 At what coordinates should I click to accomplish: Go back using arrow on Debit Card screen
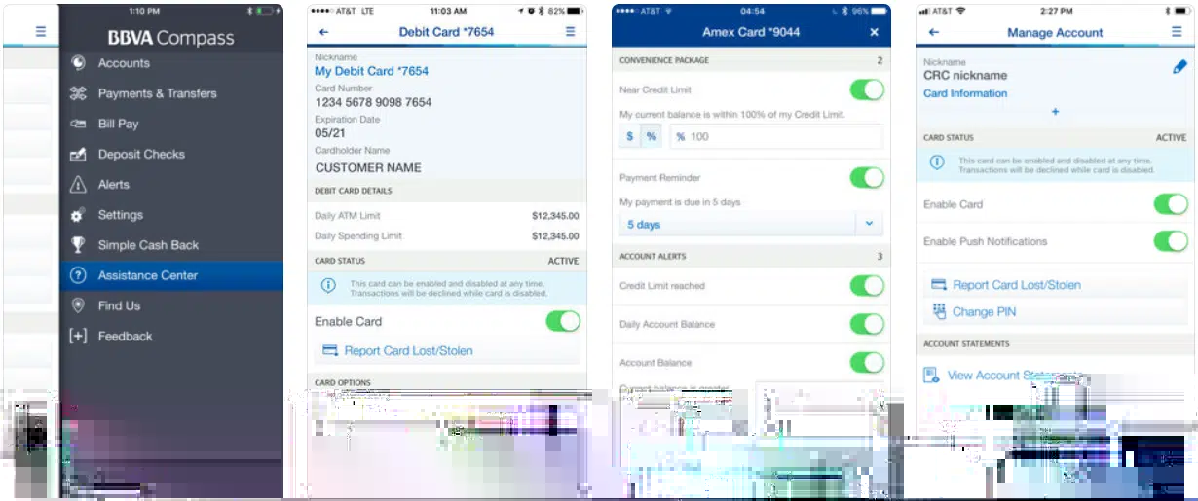point(324,32)
